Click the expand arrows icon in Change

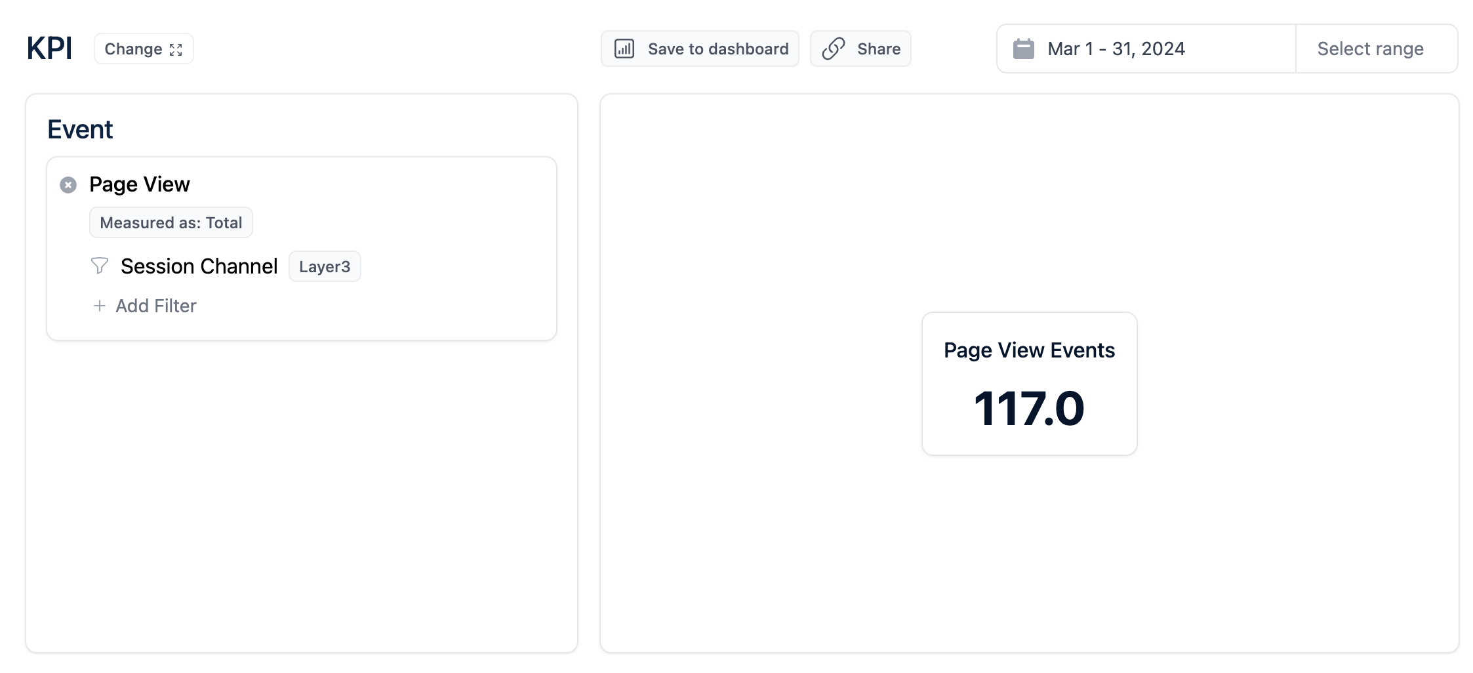click(x=176, y=50)
